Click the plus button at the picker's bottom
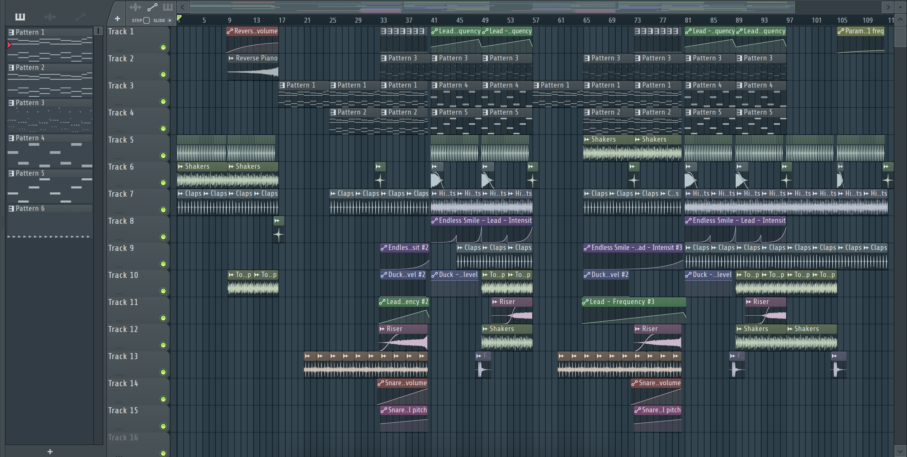 pyautogui.click(x=50, y=451)
